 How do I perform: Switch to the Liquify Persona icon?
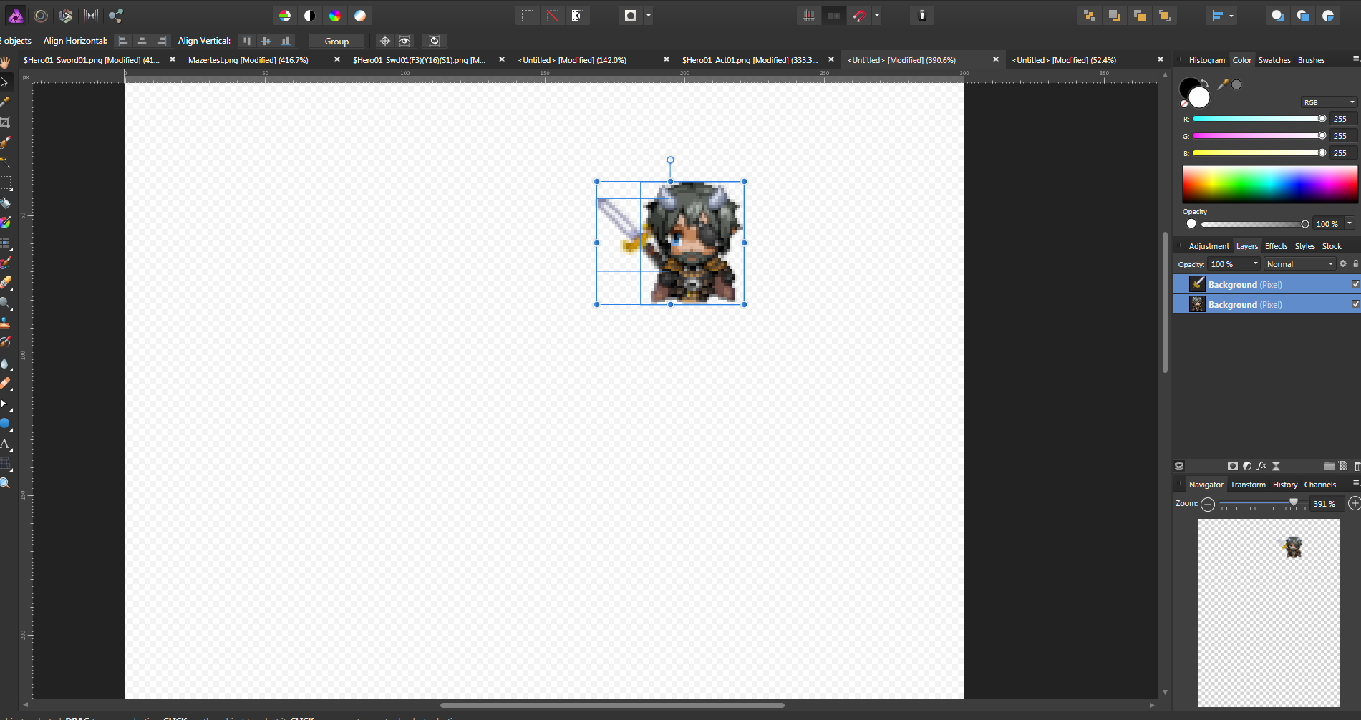[41, 15]
